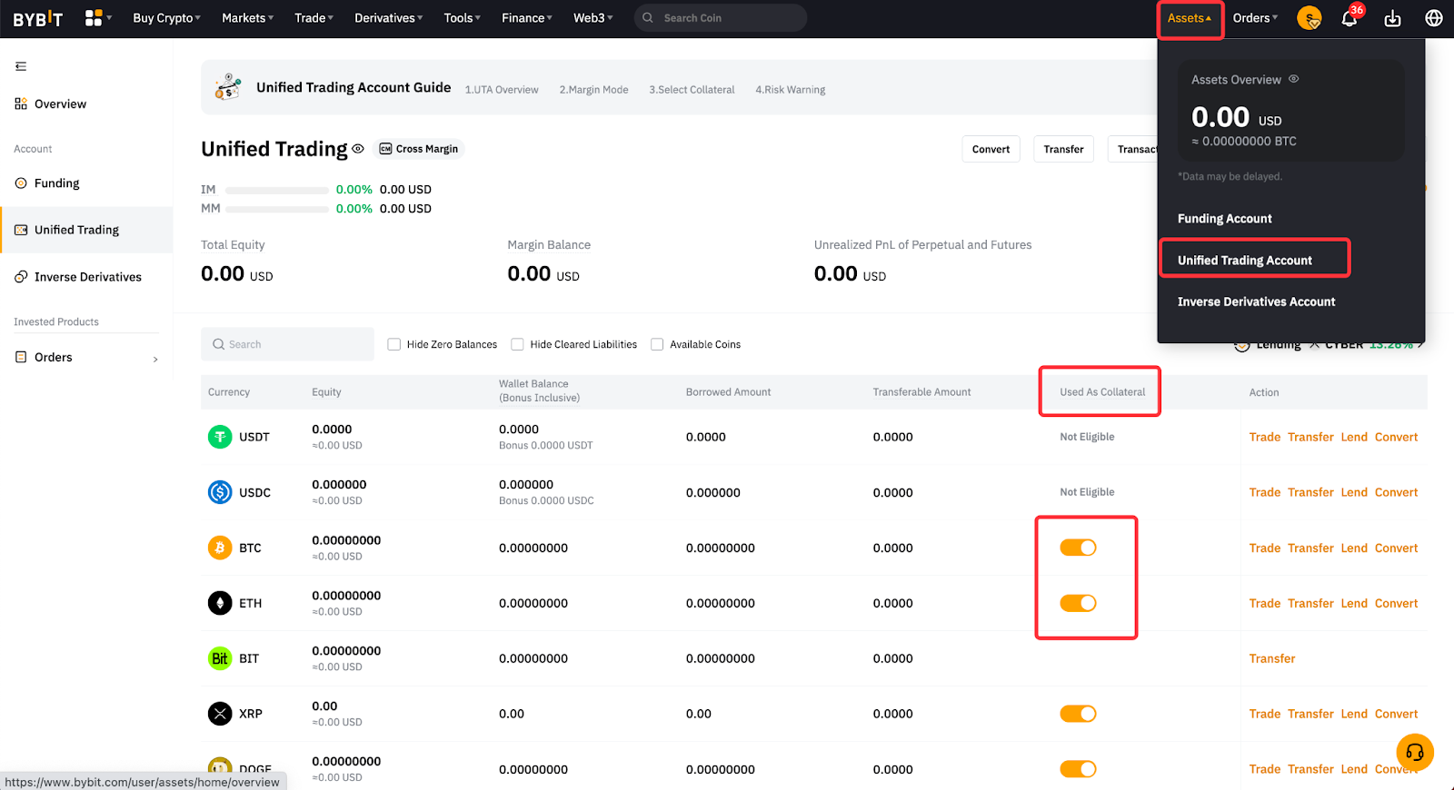Image resolution: width=1454 pixels, height=790 pixels.
Task: Check the Hide Zero Balances checkbox
Action: coord(394,344)
